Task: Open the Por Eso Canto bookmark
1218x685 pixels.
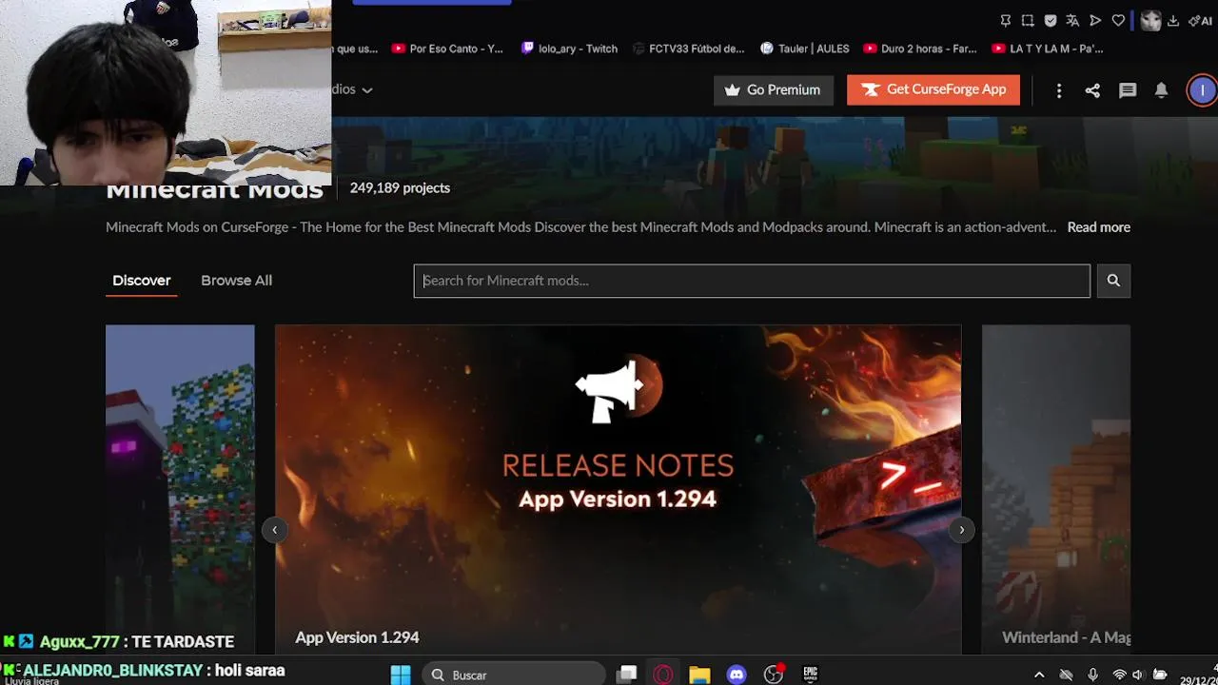Action: (x=447, y=49)
